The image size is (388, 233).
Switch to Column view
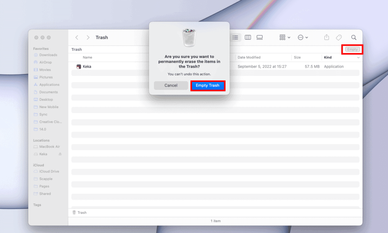(x=247, y=37)
